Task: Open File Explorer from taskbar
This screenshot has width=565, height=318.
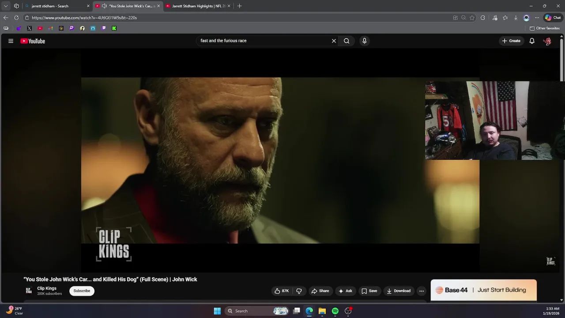Action: [322, 311]
